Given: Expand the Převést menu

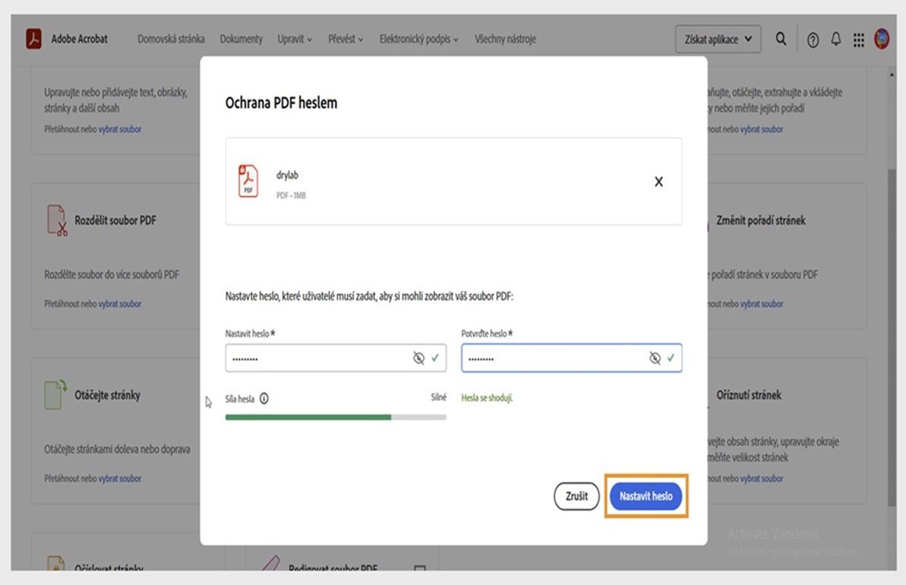Looking at the screenshot, I should tap(346, 39).
